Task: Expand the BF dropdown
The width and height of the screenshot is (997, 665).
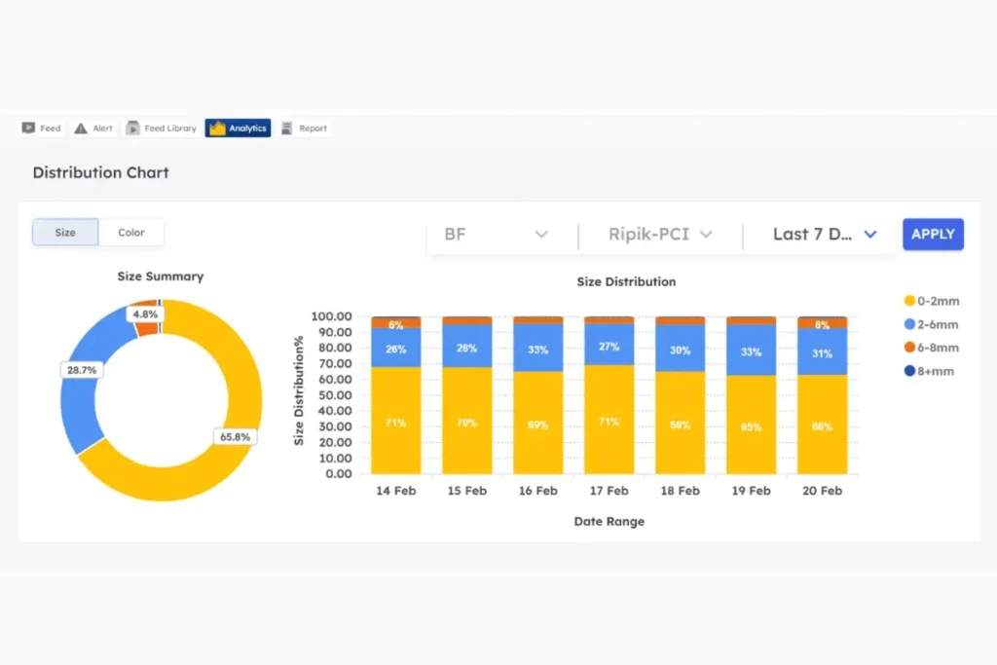Action: 497,235
